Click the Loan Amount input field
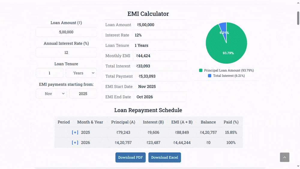Image resolution: width=300 pixels, height=169 pixels. point(66,32)
